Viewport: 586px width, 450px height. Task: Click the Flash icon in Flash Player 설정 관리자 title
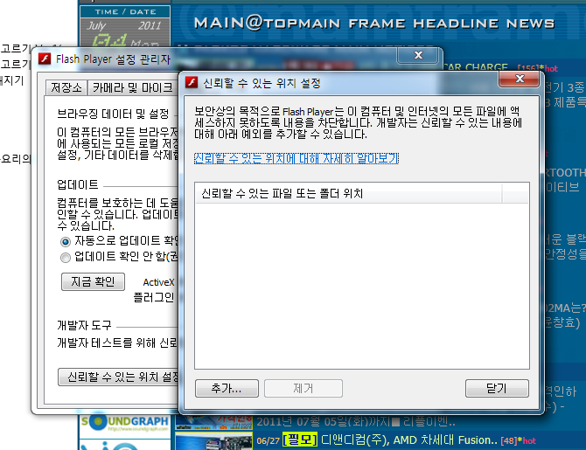(45, 59)
